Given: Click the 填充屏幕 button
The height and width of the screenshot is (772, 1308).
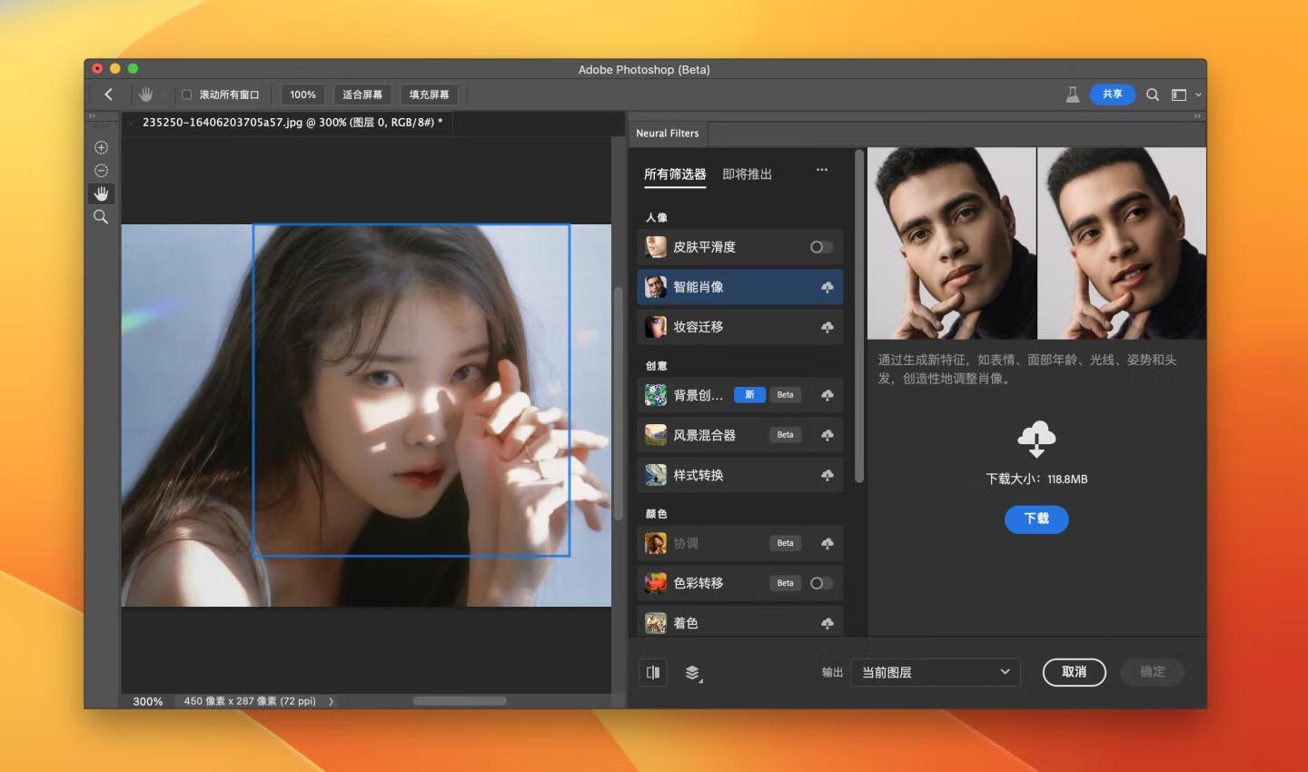Looking at the screenshot, I should (x=429, y=94).
